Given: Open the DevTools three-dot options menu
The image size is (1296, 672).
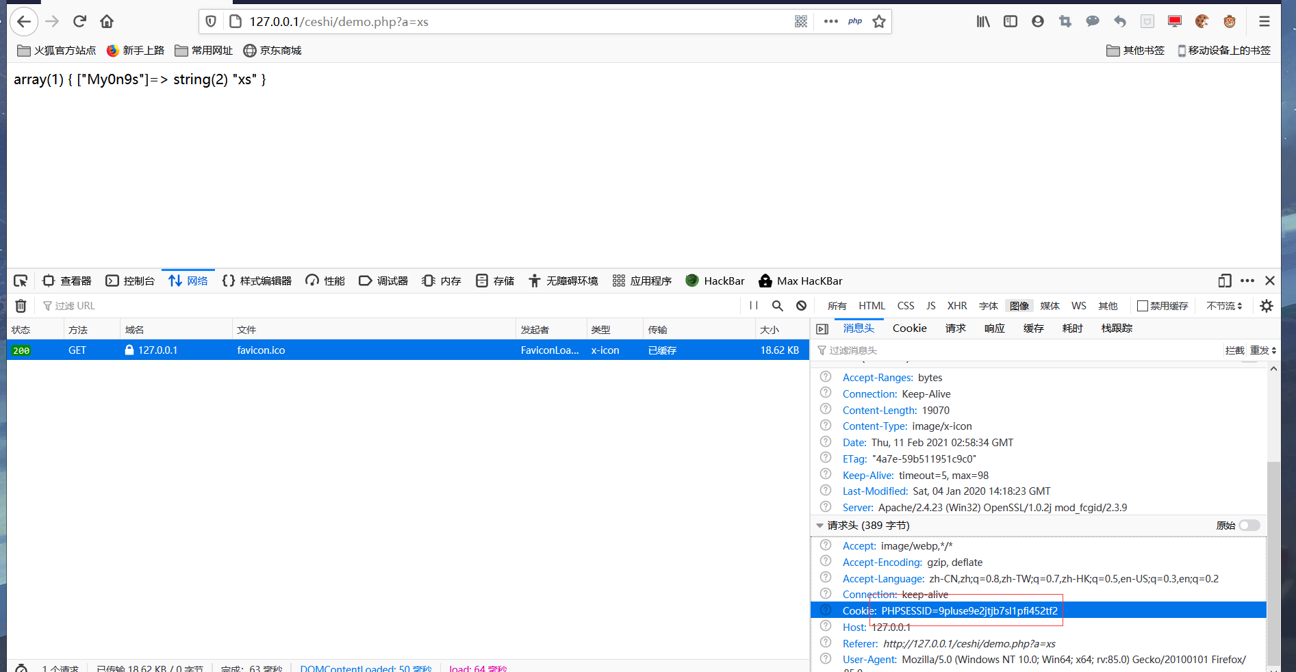Looking at the screenshot, I should coord(1247,281).
